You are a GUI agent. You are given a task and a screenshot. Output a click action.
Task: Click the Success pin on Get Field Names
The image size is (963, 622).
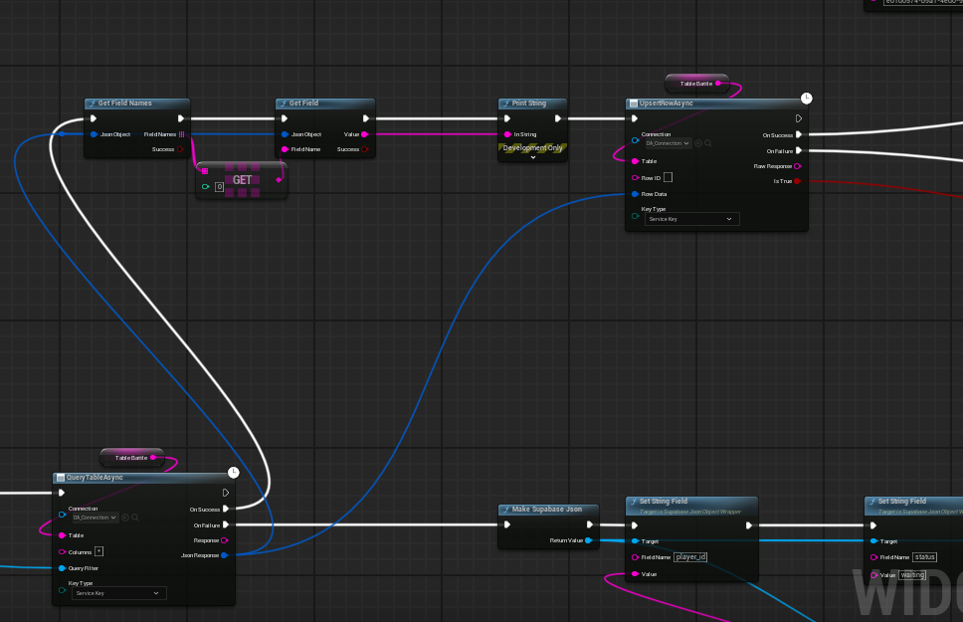pyautogui.click(x=180, y=149)
